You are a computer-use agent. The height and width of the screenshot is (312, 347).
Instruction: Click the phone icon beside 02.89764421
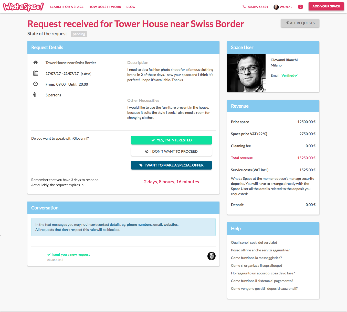[244, 7]
